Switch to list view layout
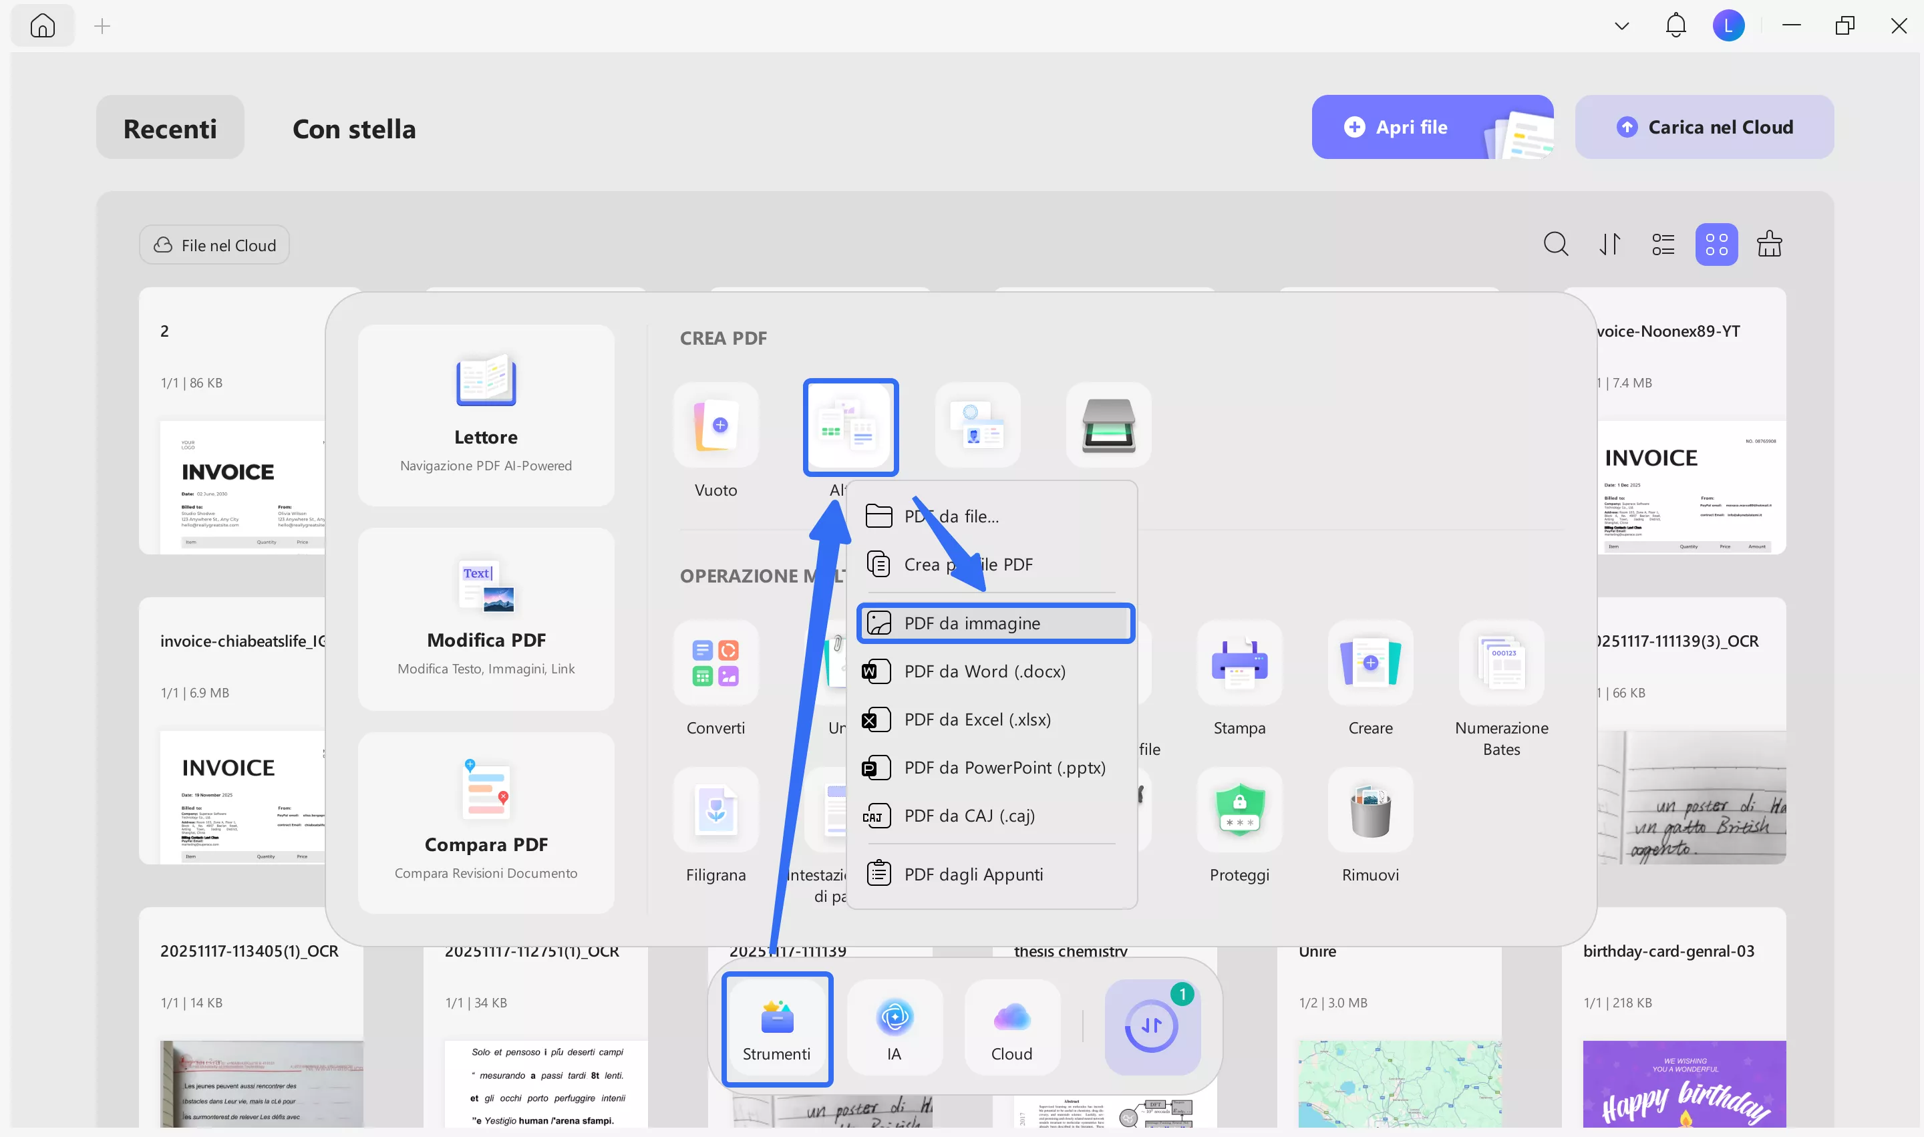Image resolution: width=1924 pixels, height=1137 pixels. coord(1663,245)
